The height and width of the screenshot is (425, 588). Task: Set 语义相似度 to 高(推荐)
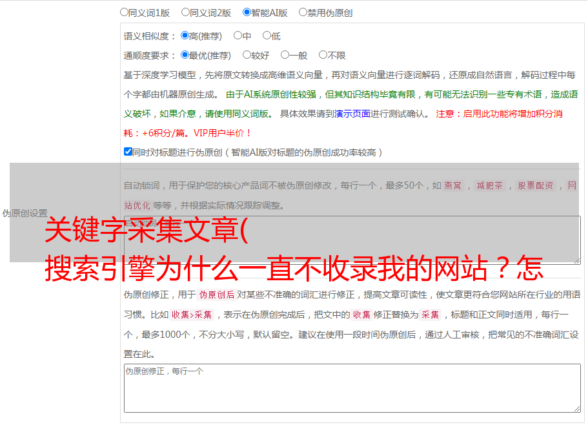(185, 36)
